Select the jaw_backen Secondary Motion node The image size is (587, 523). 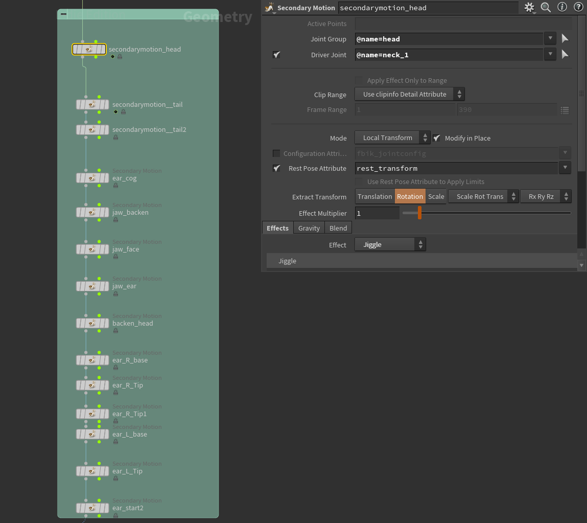[x=92, y=212]
